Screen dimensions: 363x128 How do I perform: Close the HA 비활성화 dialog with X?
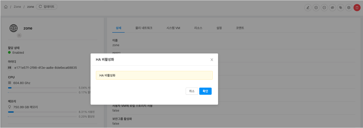212,60
